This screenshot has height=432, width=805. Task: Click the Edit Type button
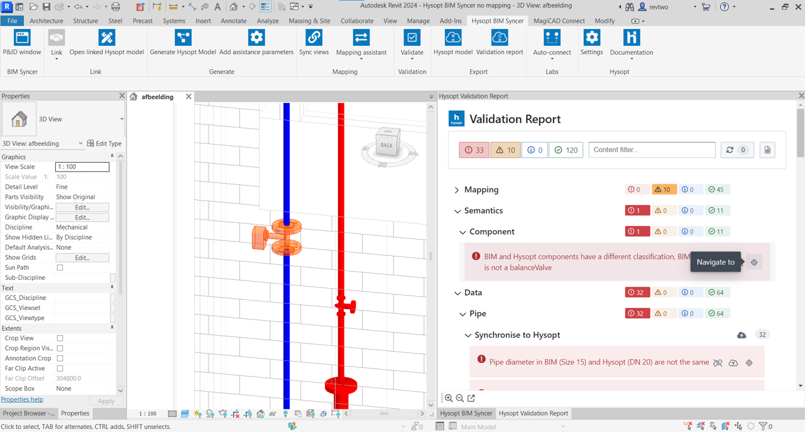104,143
